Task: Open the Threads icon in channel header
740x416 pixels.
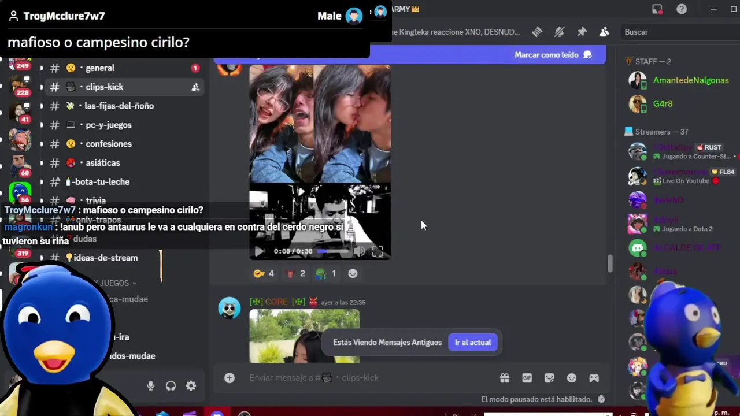Action: (x=537, y=32)
